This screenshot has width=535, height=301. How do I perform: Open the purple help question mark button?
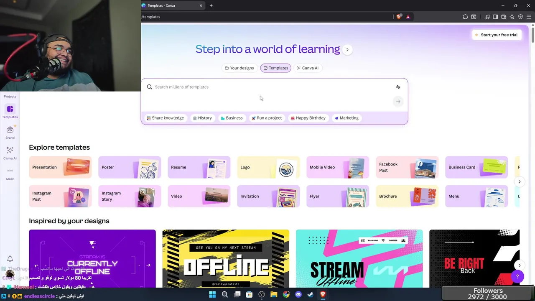tap(517, 276)
